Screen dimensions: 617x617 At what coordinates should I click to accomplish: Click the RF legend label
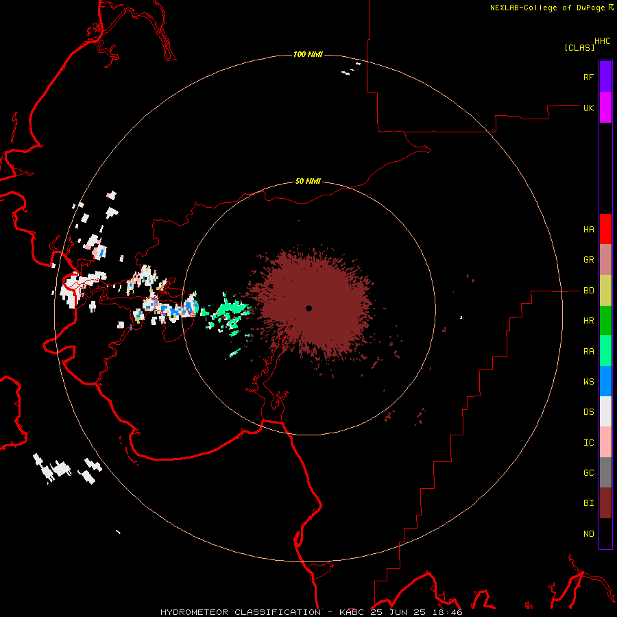pos(588,77)
